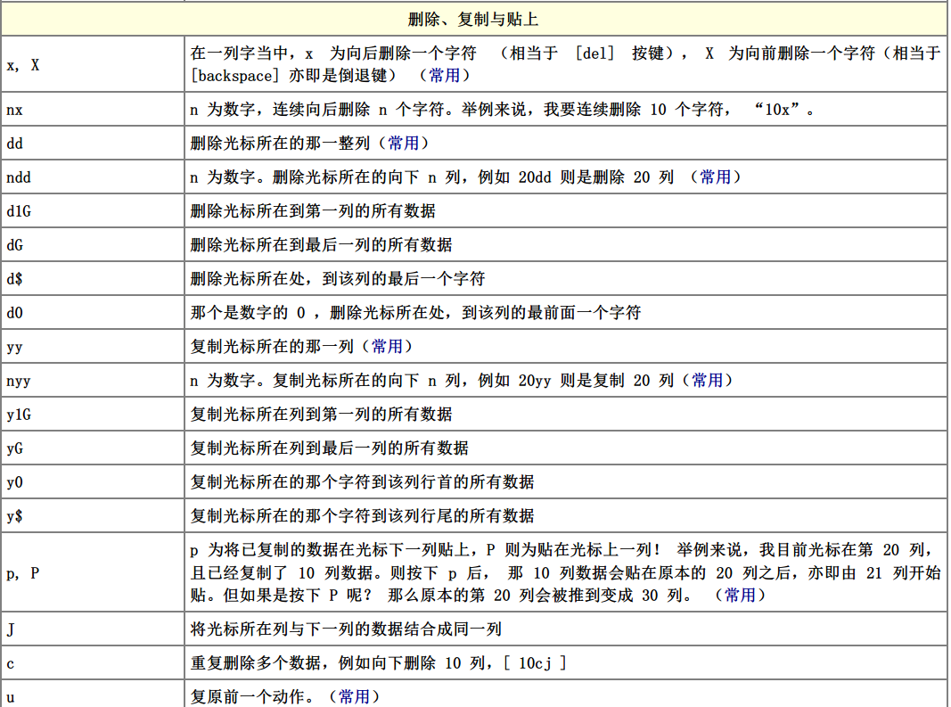Click the 'nx' command cell
Viewport: 951px width, 707px height.
(93, 110)
